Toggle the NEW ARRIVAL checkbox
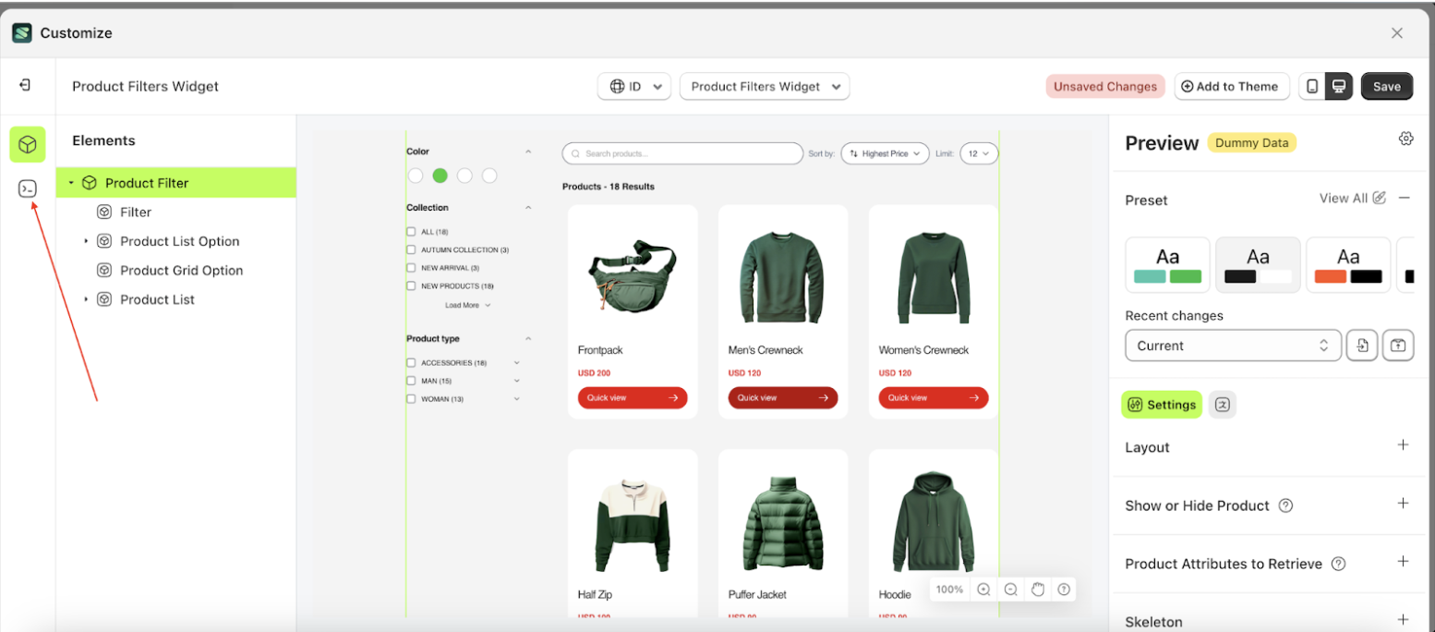 point(411,268)
